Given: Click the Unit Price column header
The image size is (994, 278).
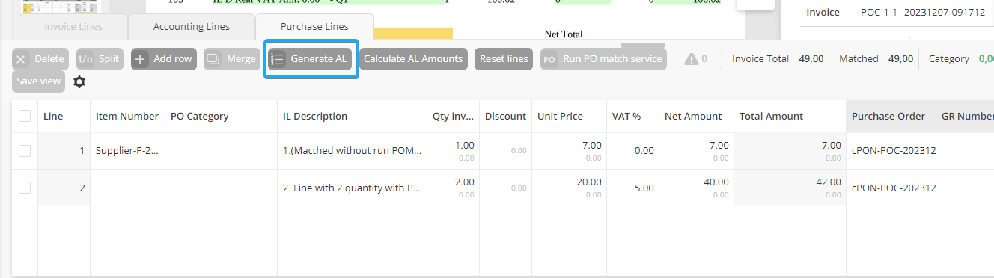Looking at the screenshot, I should pos(569,116).
